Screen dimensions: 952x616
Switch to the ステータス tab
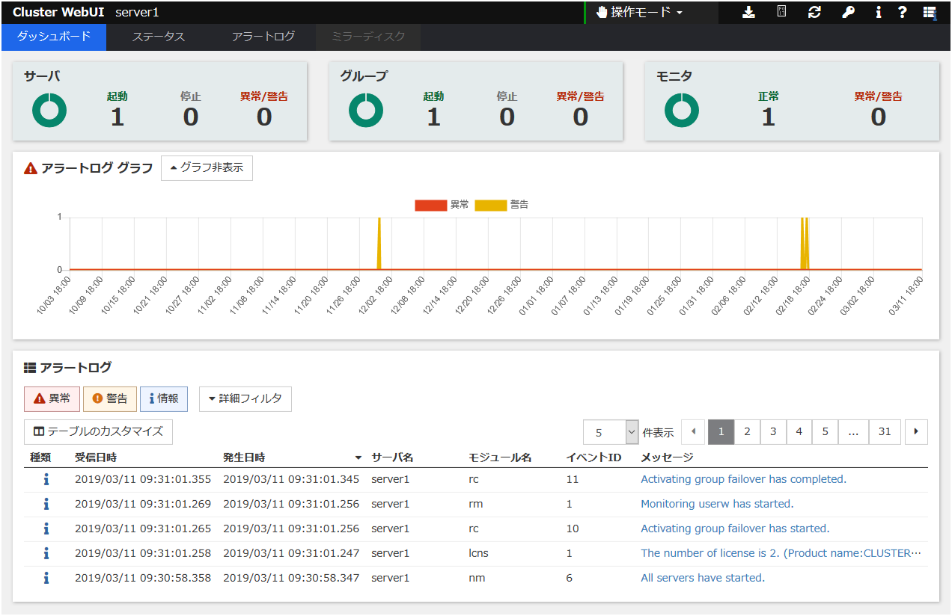[x=159, y=37]
